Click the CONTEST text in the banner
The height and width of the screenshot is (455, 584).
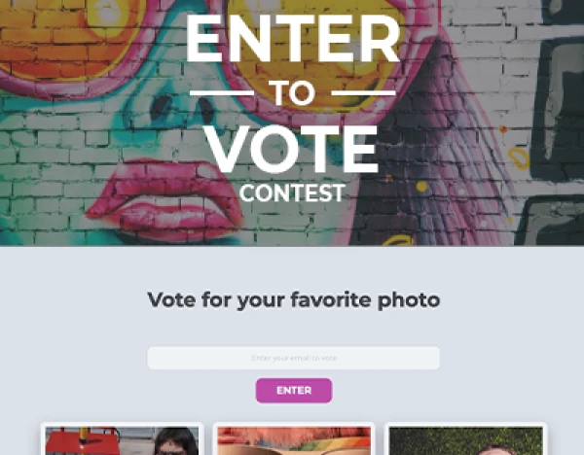pyautogui.click(x=292, y=192)
